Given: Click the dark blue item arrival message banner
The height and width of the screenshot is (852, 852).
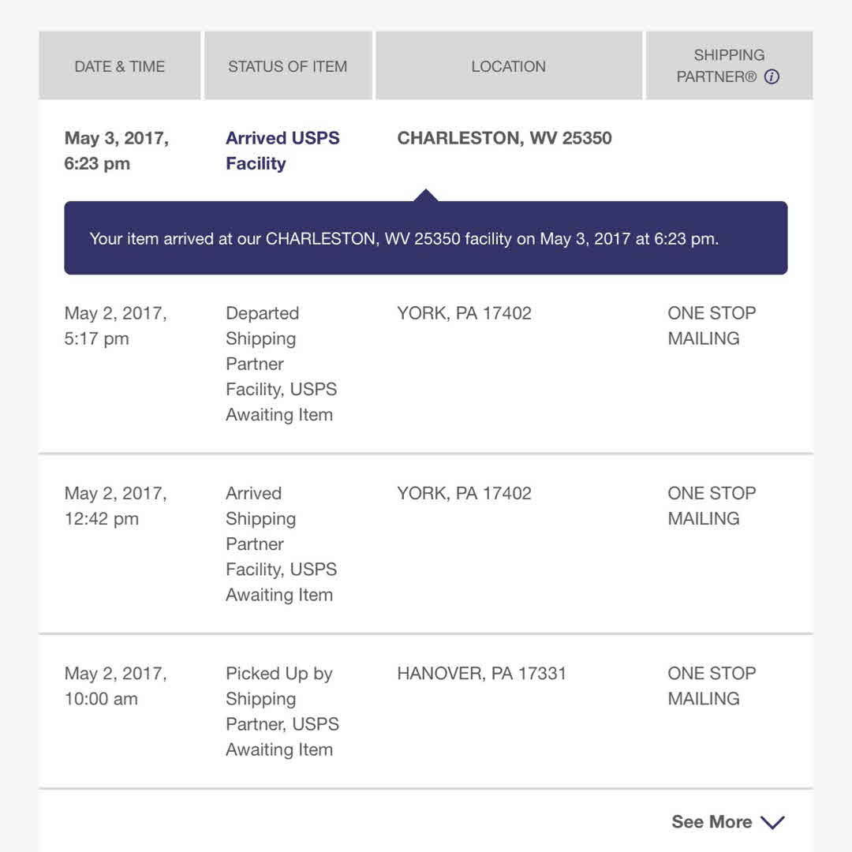Looking at the screenshot, I should pyautogui.click(x=425, y=238).
